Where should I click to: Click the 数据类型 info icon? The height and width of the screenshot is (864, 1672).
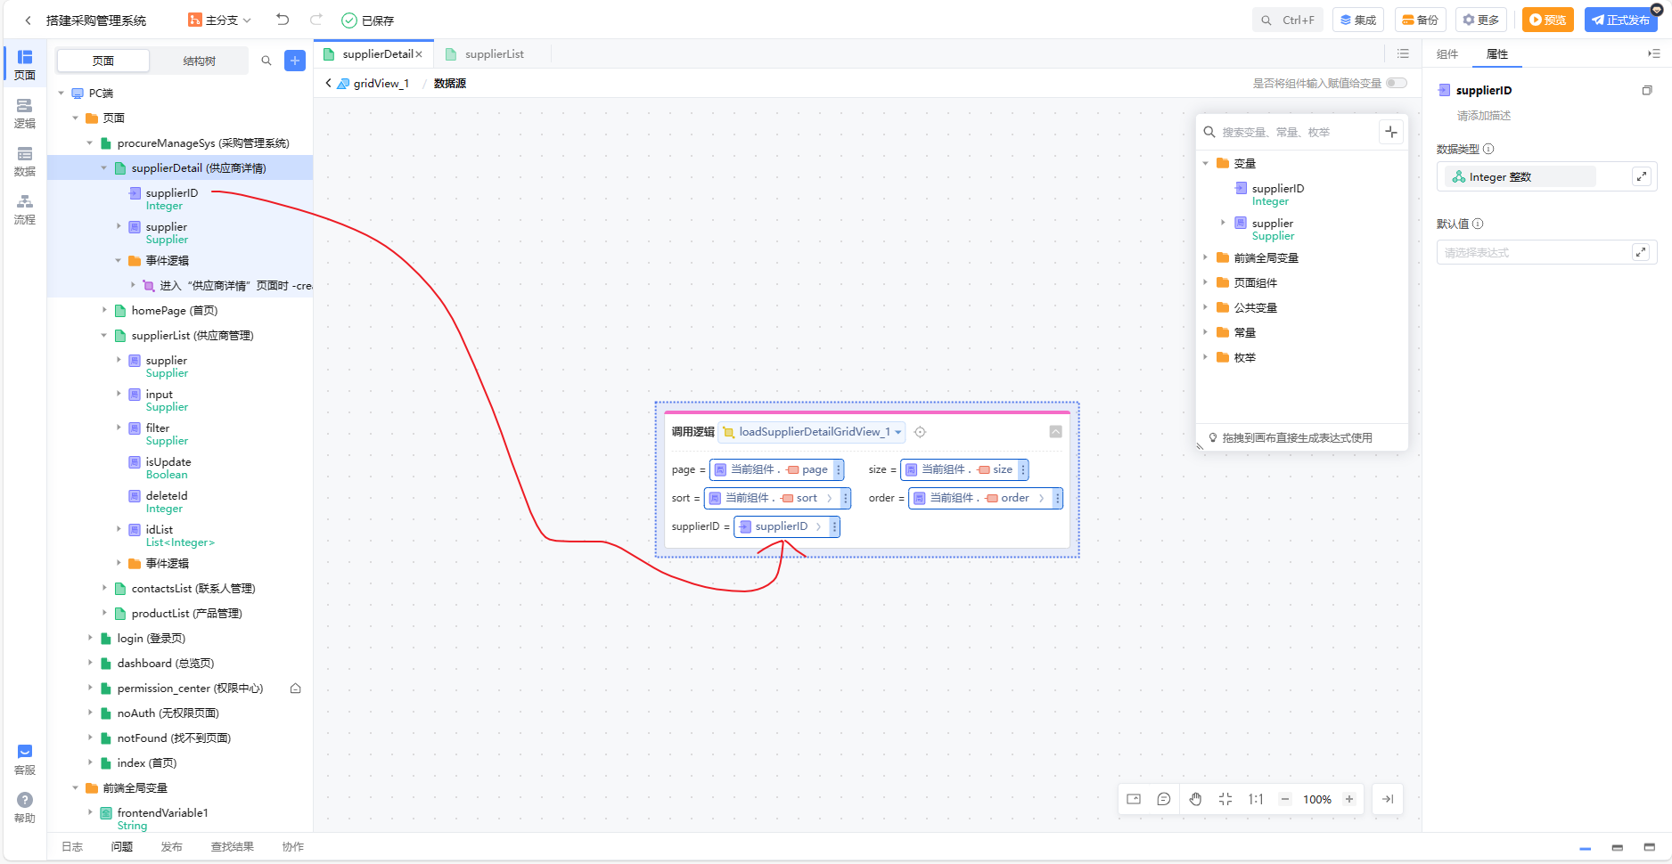[1488, 149]
